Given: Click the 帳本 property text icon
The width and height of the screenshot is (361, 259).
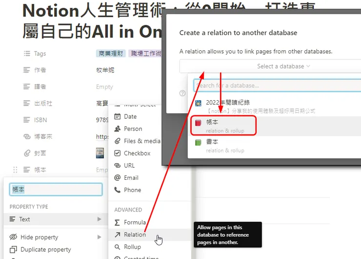Looking at the screenshot, I should (x=27, y=170).
